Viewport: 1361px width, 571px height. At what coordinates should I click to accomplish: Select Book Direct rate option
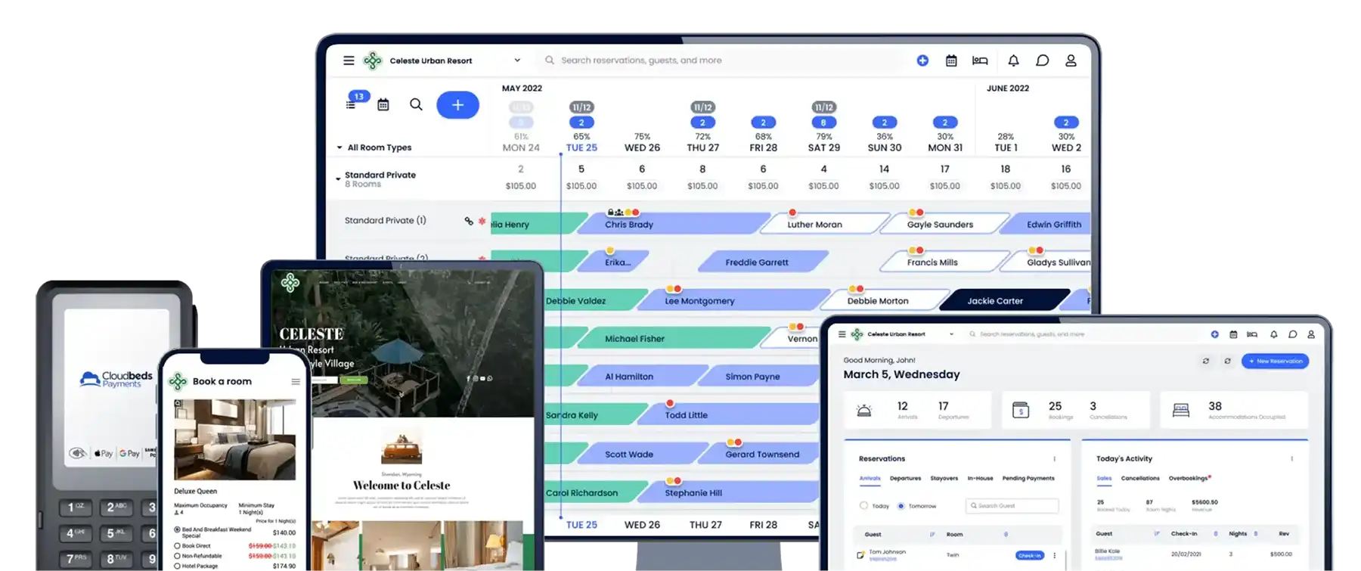(x=178, y=545)
